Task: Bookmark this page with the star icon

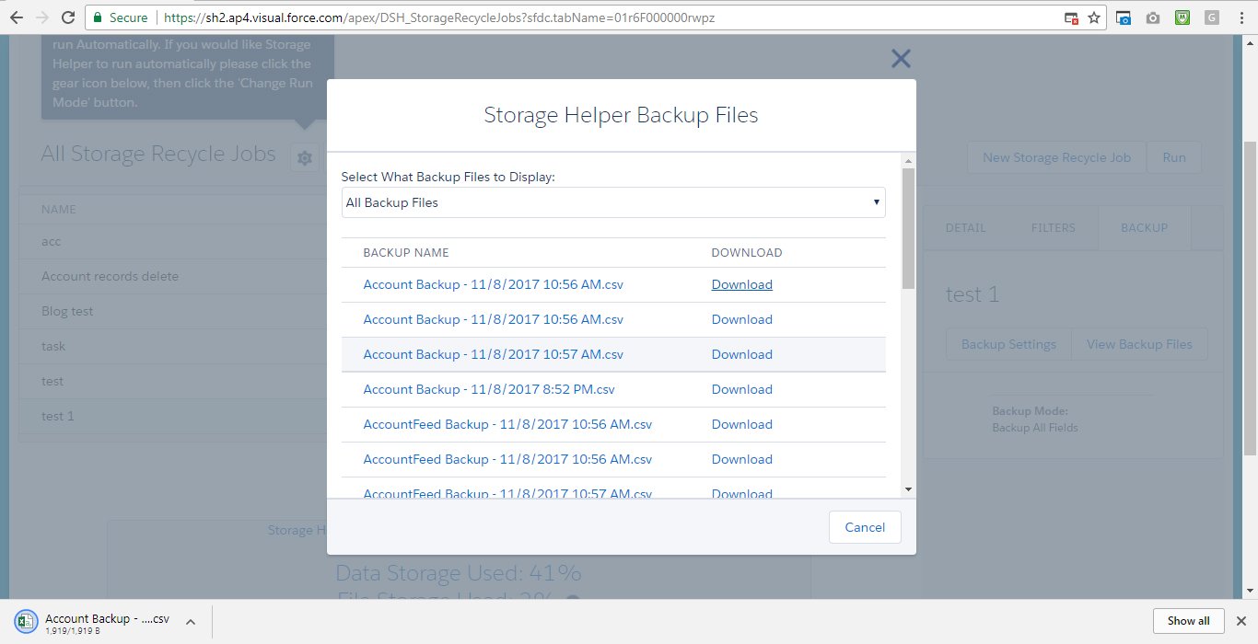Action: pos(1094,17)
